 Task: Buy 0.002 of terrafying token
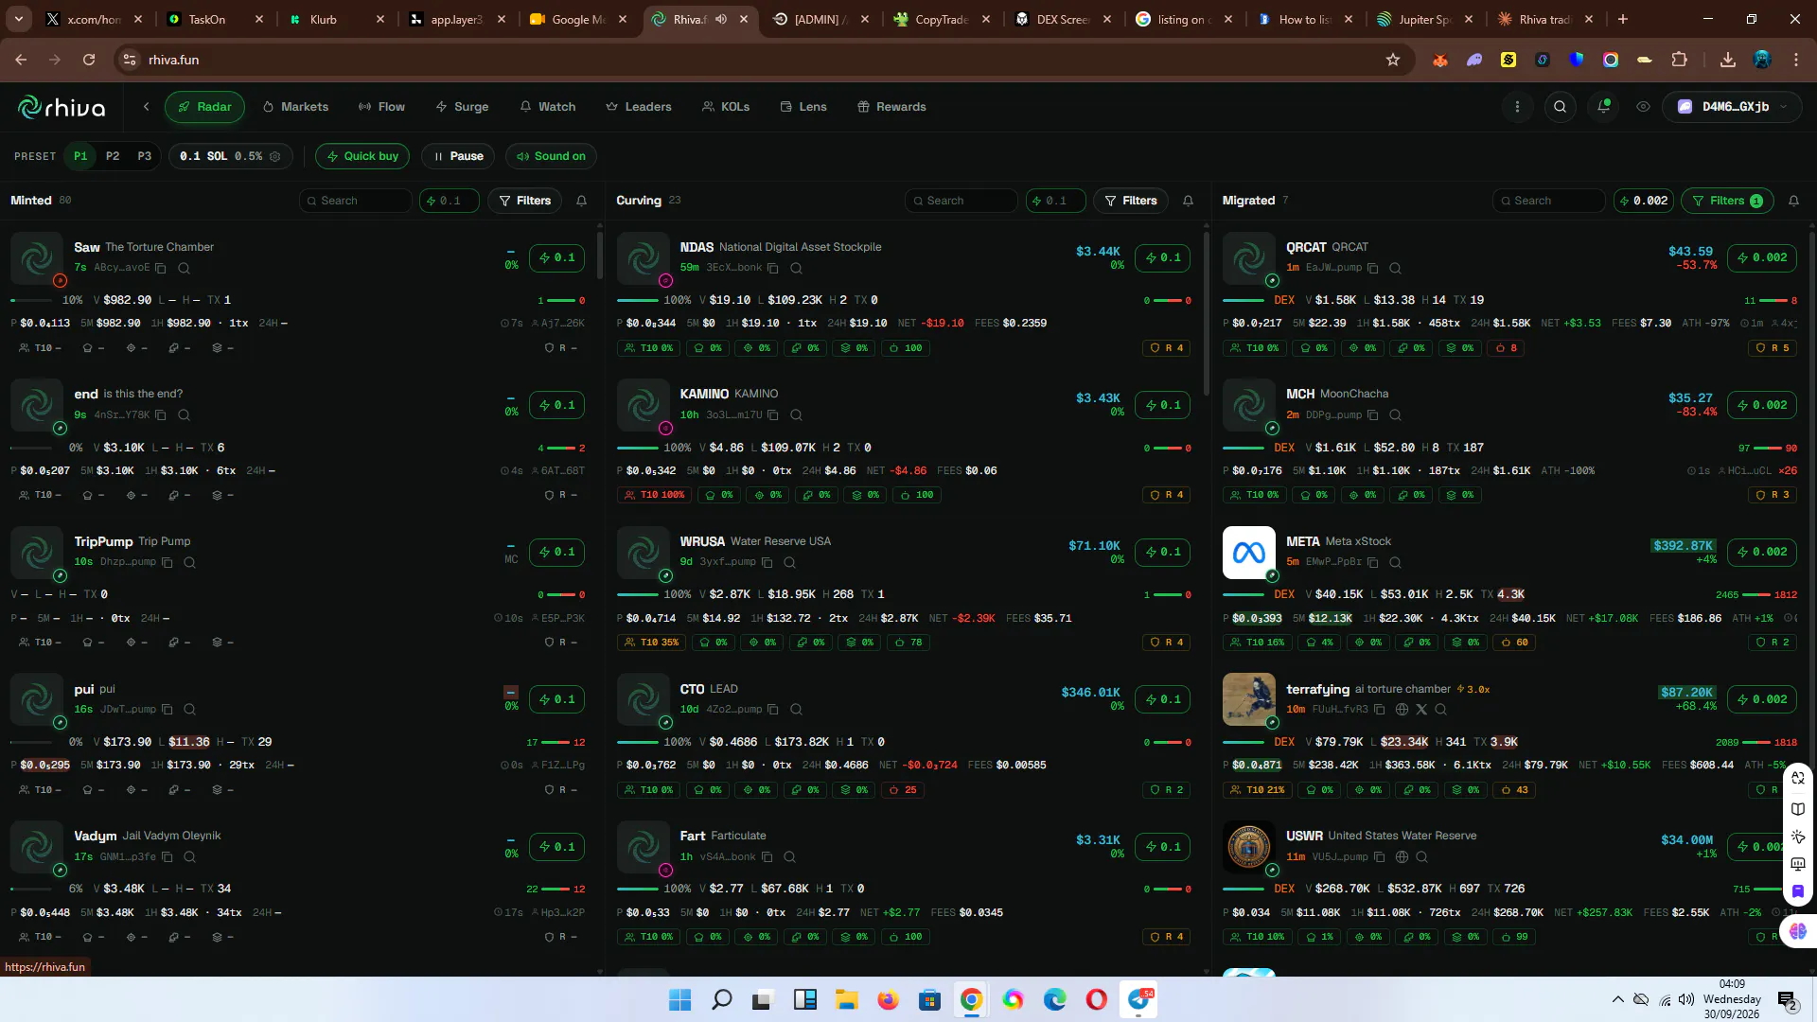point(1761,699)
